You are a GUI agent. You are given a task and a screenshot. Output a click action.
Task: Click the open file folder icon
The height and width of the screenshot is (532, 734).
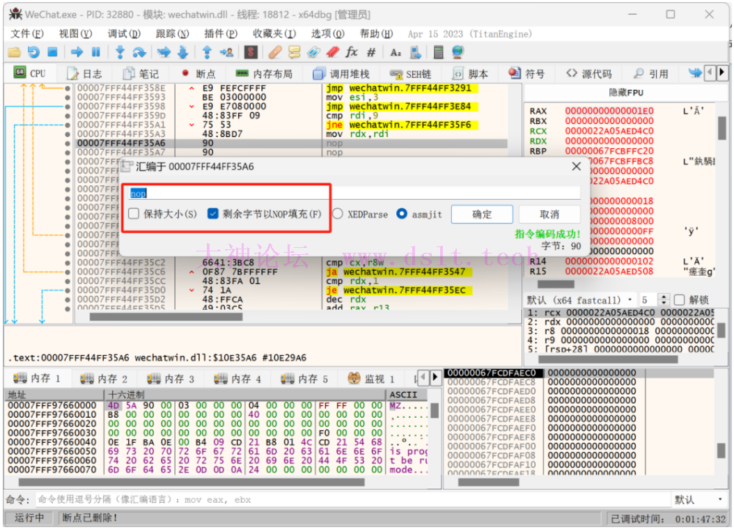pyautogui.click(x=14, y=52)
